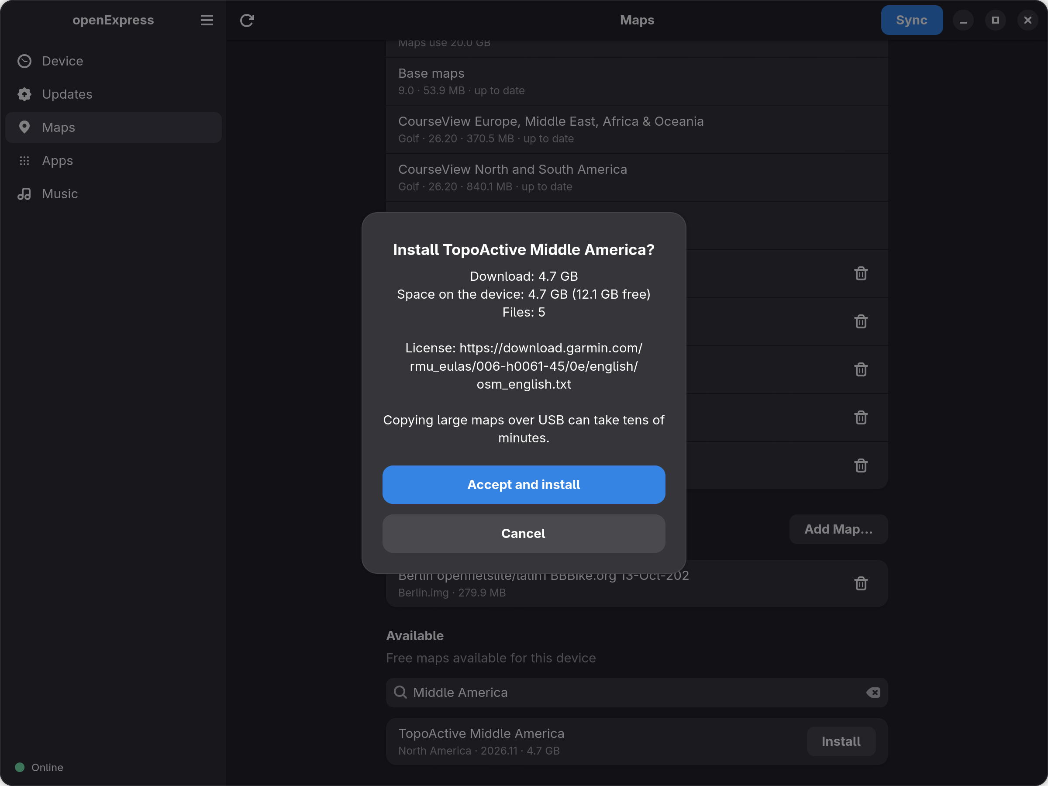Minimize the openExpress window
Image resolution: width=1048 pixels, height=786 pixels.
(963, 21)
